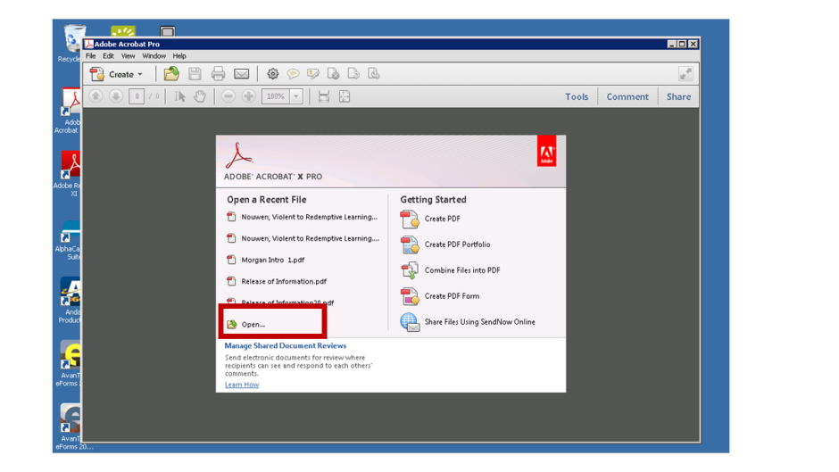The image size is (839, 472).
Task: Select the Sticky Note comment tool
Action: coord(293,74)
